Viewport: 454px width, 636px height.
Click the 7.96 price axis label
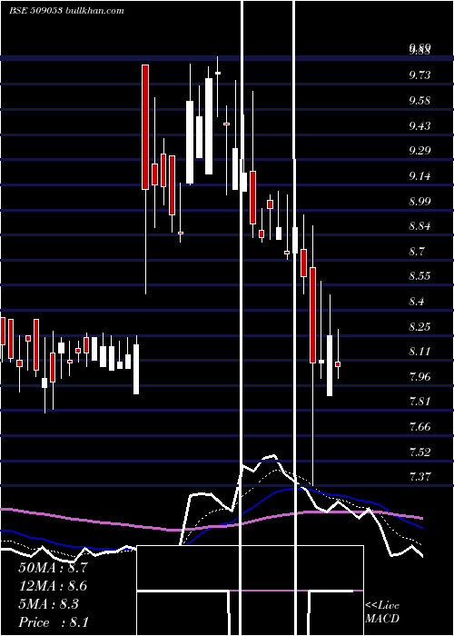click(x=419, y=376)
